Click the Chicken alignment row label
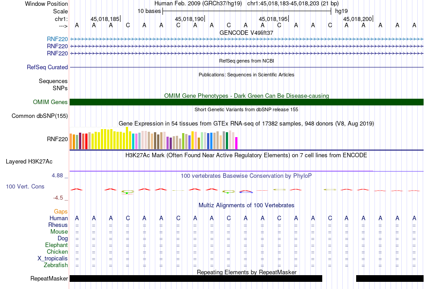 click(57, 251)
